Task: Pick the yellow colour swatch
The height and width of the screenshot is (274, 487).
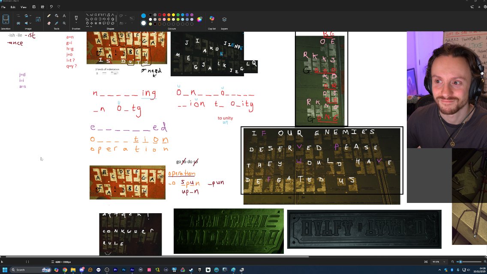Action: click(173, 15)
